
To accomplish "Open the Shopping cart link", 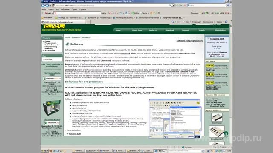I will 217,39.
